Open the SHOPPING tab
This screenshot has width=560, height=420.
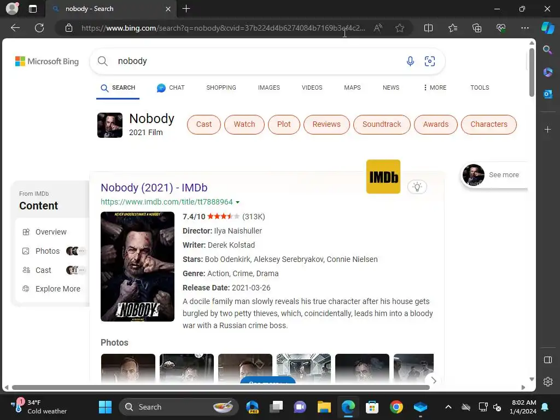coord(221,87)
